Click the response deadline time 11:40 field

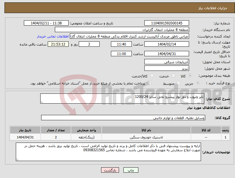click(121, 44)
